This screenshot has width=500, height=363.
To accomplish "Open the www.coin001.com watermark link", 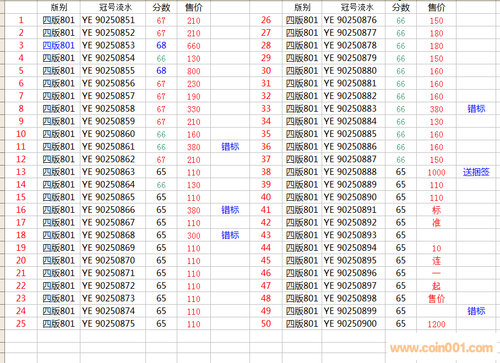I will [442, 348].
